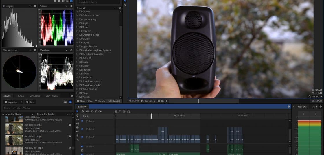The height and width of the screenshot is (155, 324).
Task: Toggle Video 2 track visibility eye
Action: (82, 129)
